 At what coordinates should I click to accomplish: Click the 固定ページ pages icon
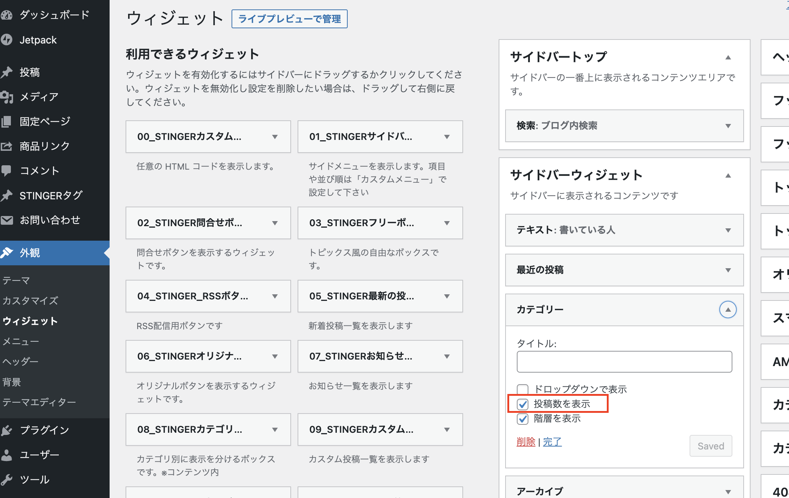coord(7,121)
